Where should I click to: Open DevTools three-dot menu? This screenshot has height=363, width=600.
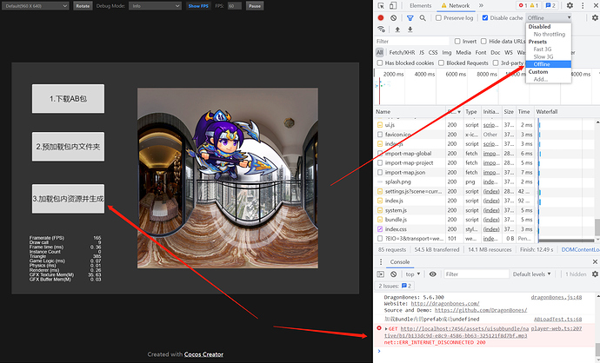583,6
